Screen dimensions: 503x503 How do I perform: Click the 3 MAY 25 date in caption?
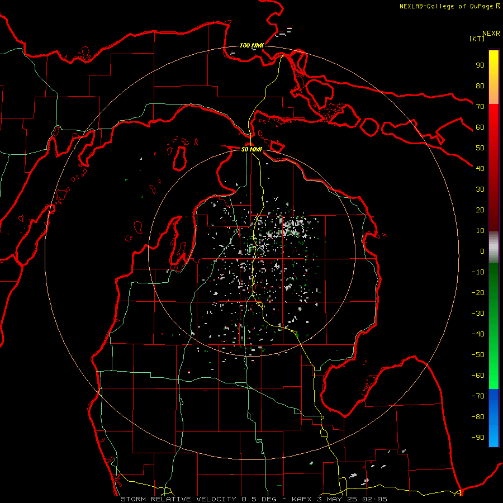(x=337, y=499)
